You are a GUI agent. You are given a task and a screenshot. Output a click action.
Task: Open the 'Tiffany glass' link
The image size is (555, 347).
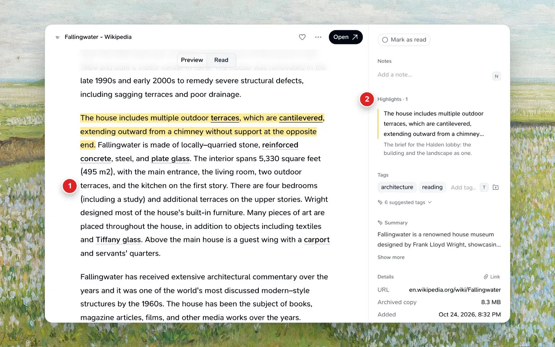click(118, 240)
